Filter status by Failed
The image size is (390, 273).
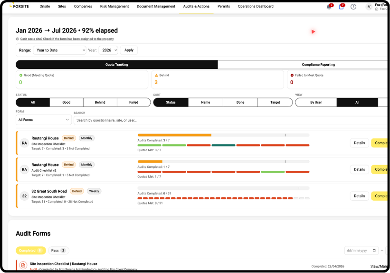(133, 102)
